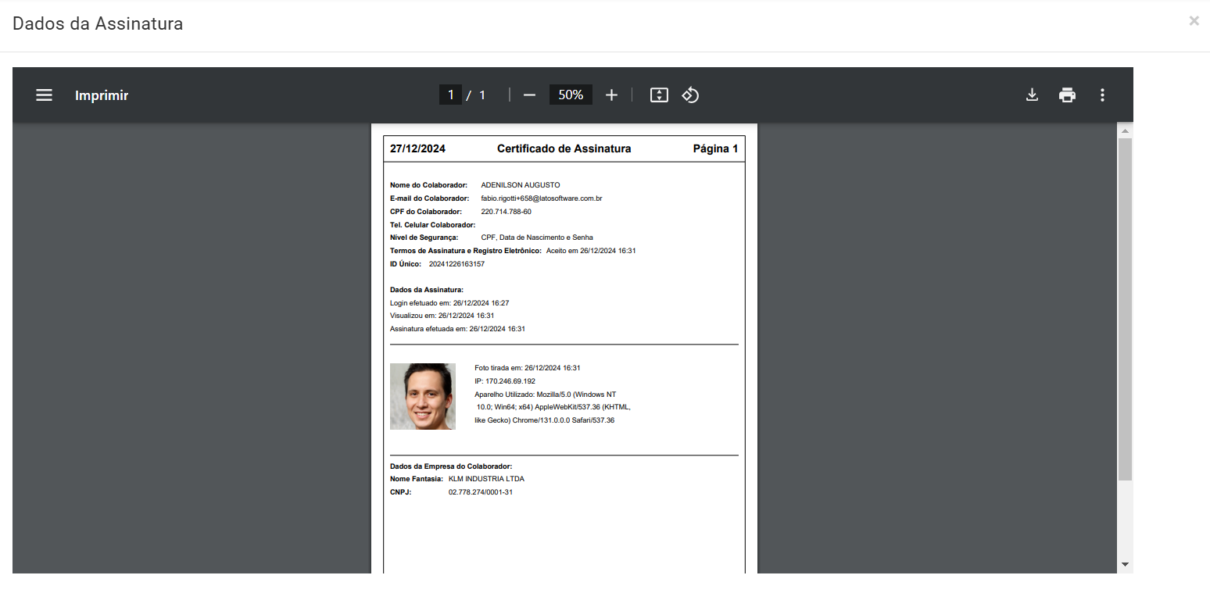This screenshot has width=1210, height=593.
Task: Click the IP 170.246.69.192 line
Action: pyautogui.click(x=505, y=381)
